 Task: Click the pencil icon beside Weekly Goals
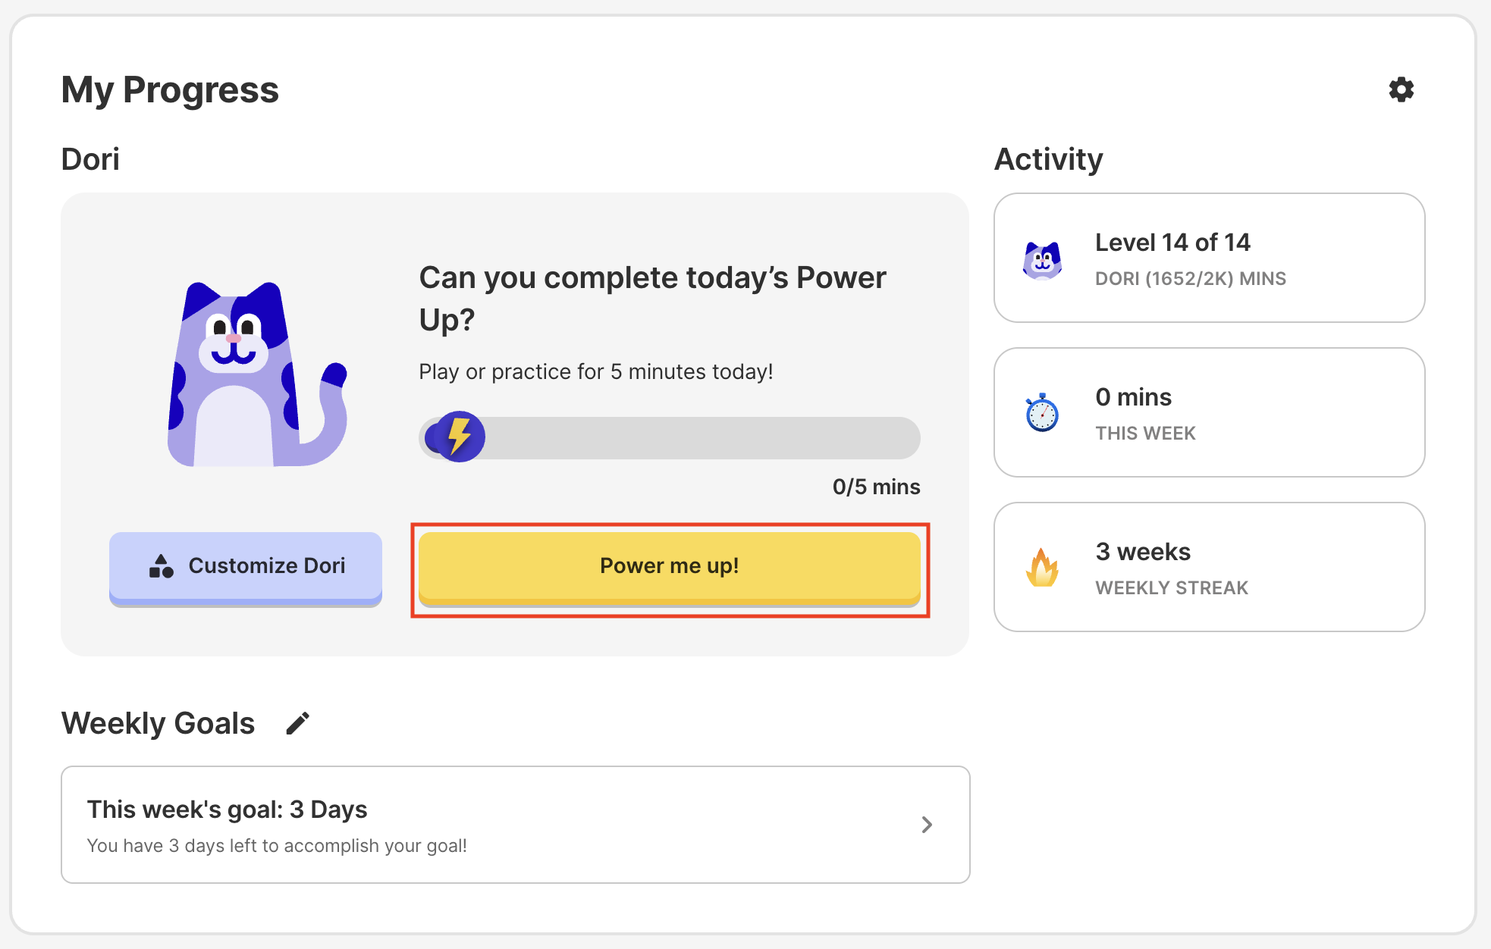click(298, 723)
